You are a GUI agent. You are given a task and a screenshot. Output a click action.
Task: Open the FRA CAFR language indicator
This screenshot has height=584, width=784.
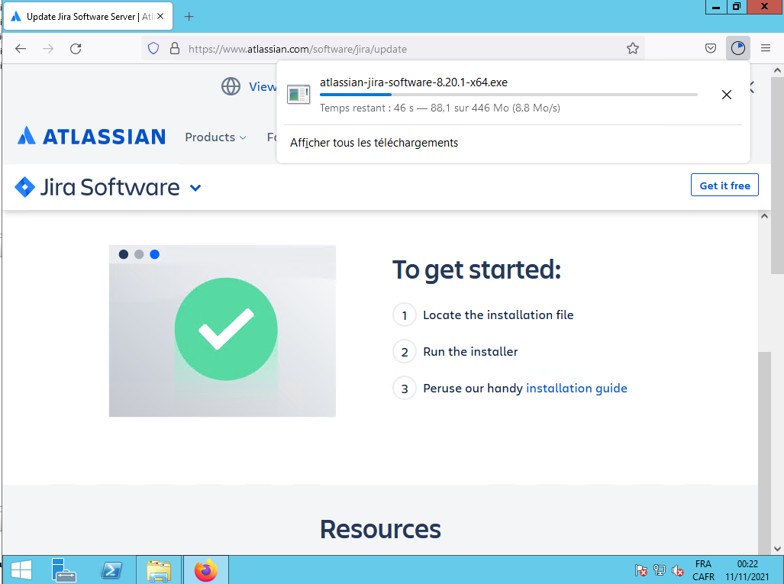(x=704, y=570)
